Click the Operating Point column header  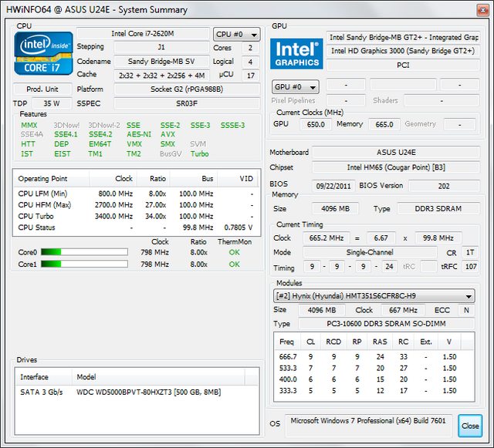51,179
